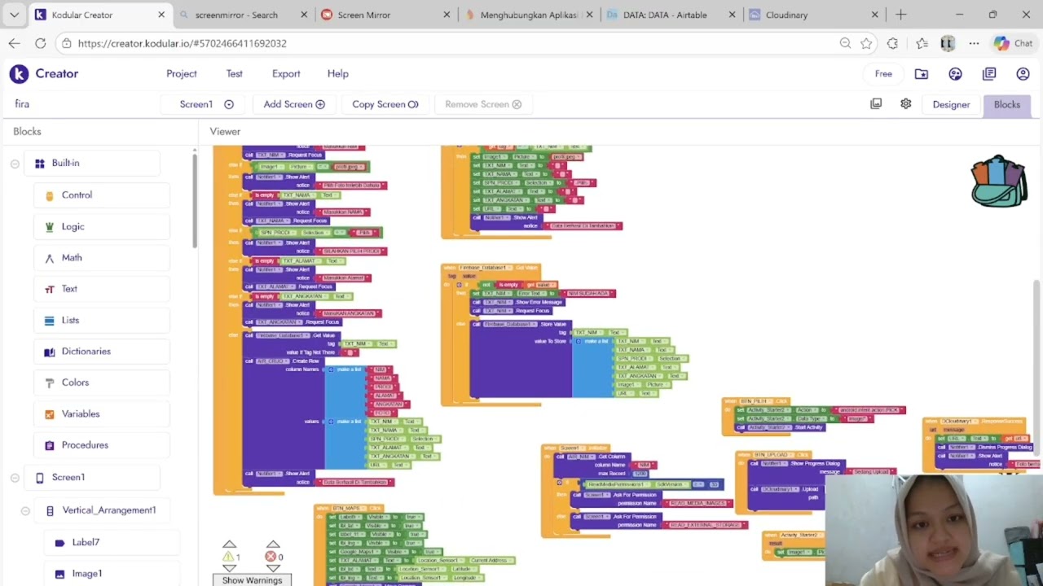Screen dimensions: 1043x586
Task: Click the Lists blocks icon
Action: coord(50,321)
